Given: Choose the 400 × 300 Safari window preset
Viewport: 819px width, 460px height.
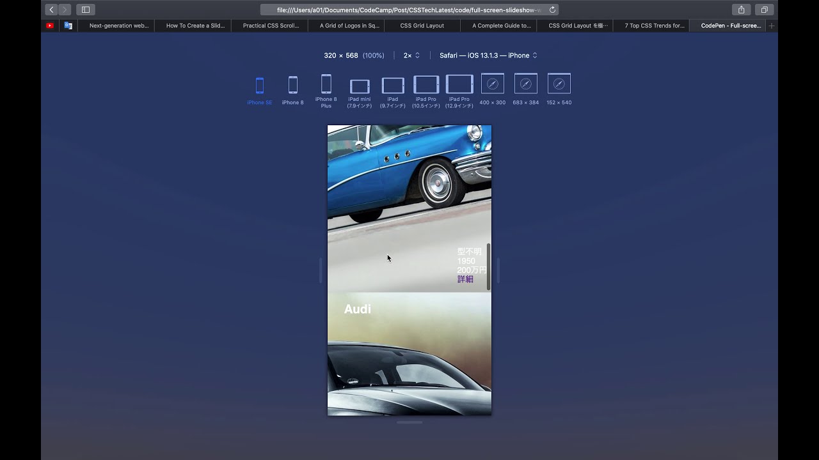Looking at the screenshot, I should point(493,89).
